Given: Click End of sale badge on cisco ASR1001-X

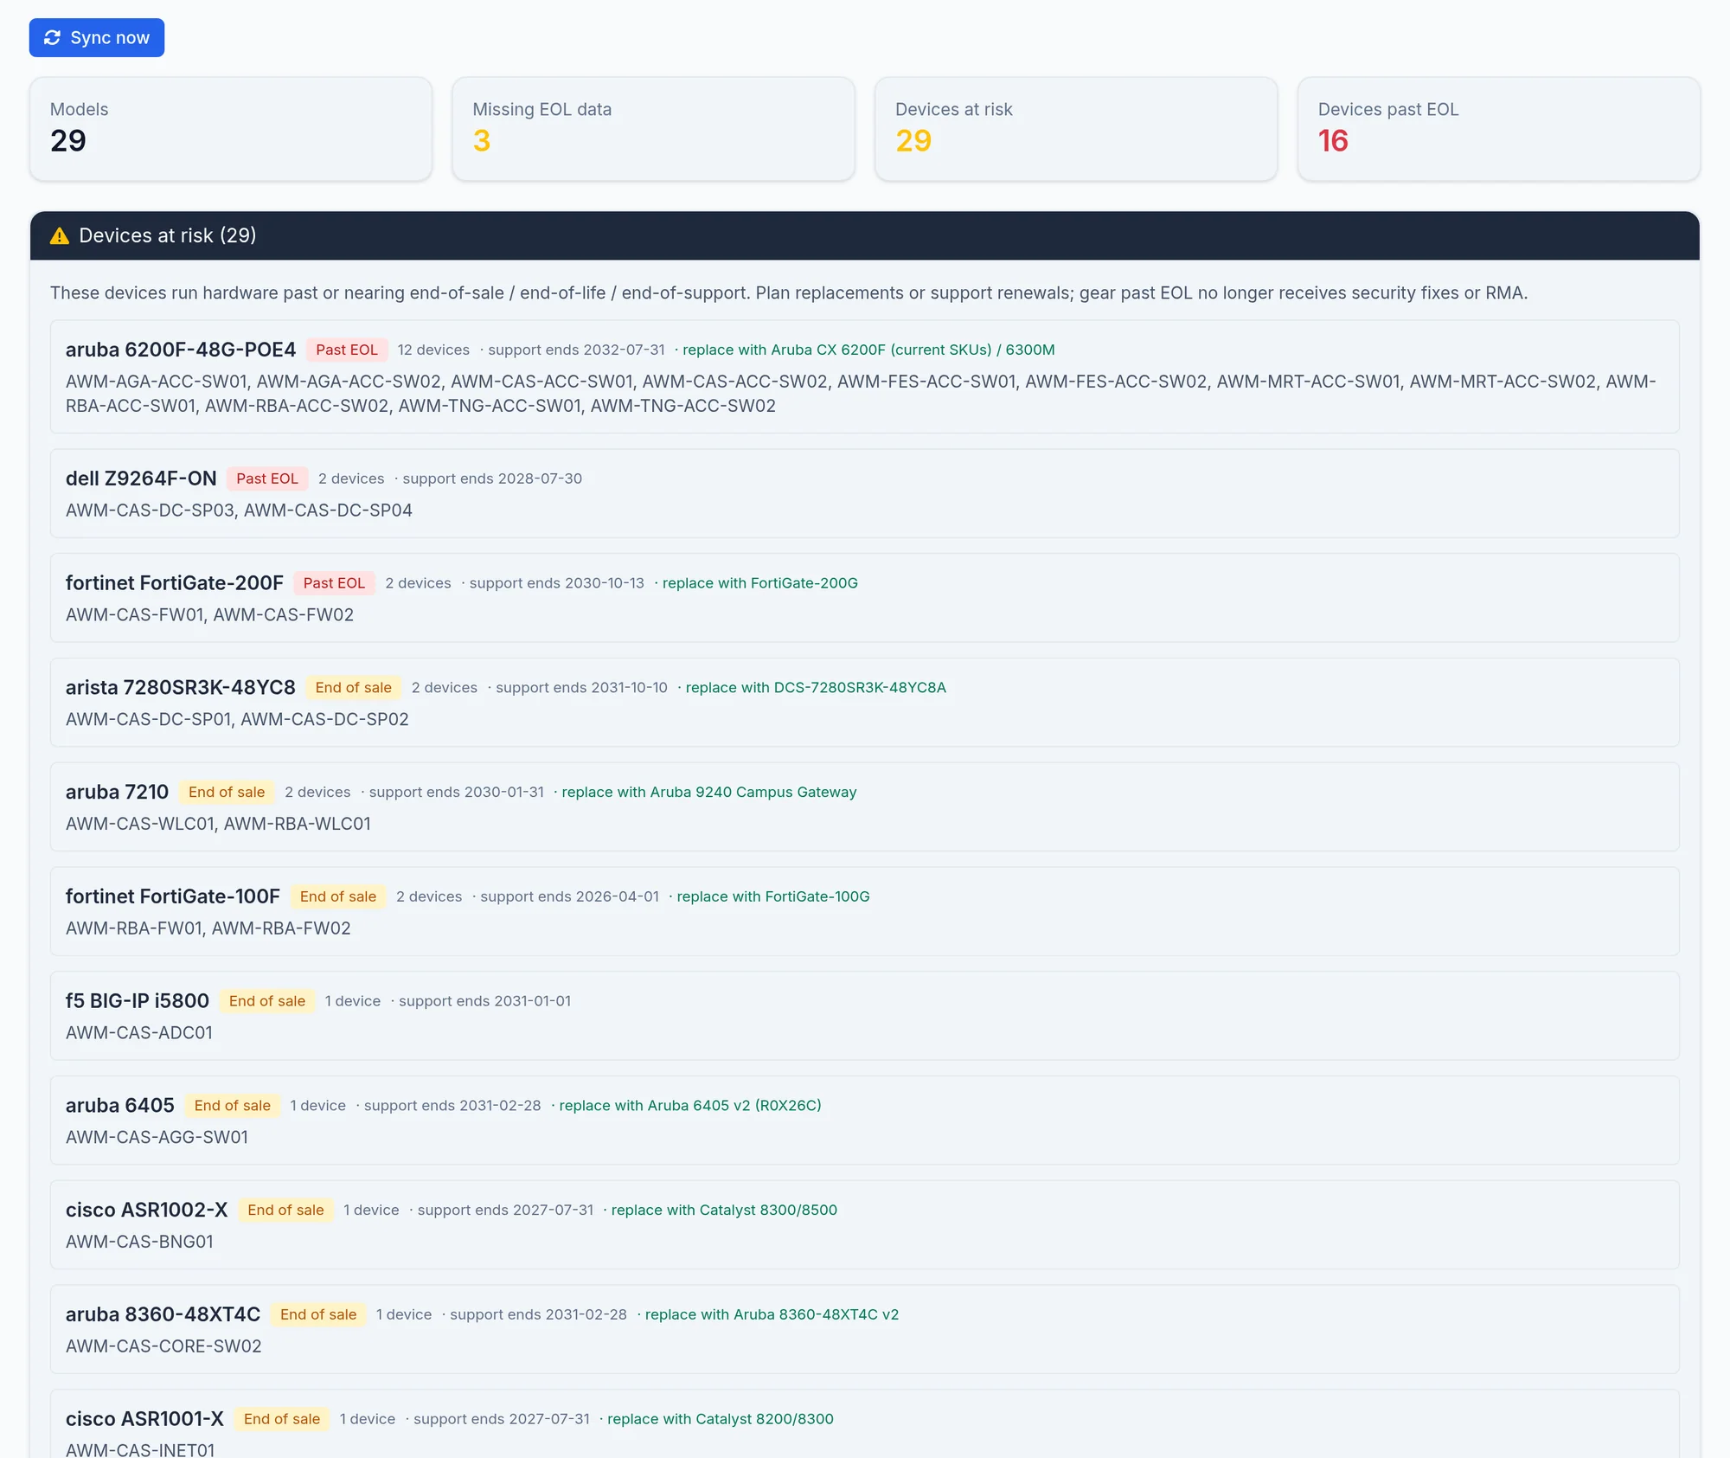Looking at the screenshot, I should [x=282, y=1420].
